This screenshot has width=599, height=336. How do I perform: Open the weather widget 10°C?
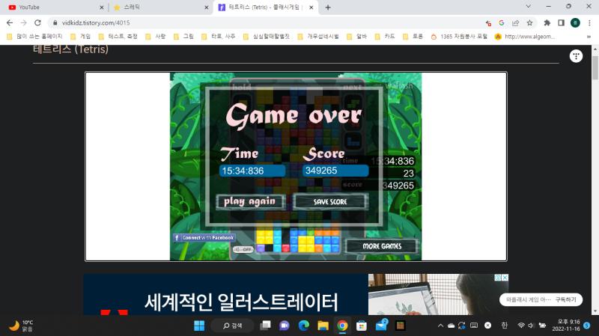[21, 326]
